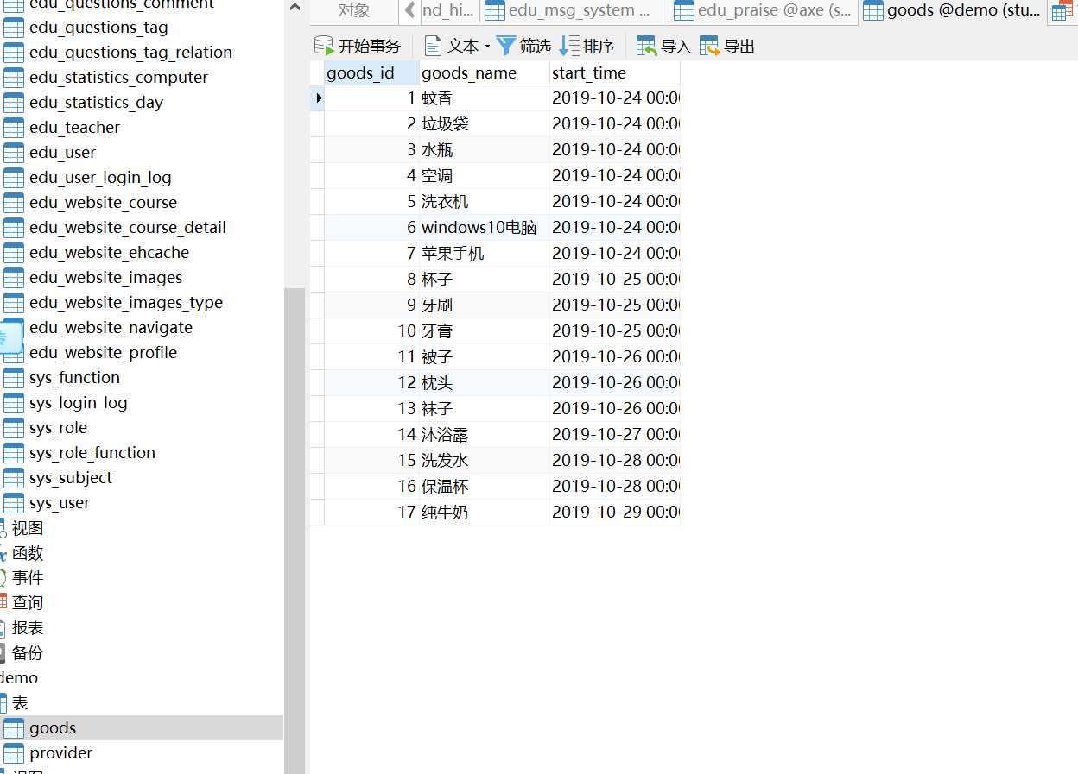This screenshot has width=1078, height=774.
Task: Click the table icon of sys_login_log
Action: [x=14, y=403]
